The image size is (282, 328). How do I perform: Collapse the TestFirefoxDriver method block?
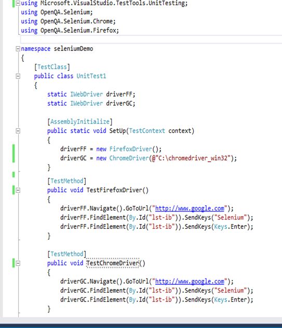pos(18,190)
